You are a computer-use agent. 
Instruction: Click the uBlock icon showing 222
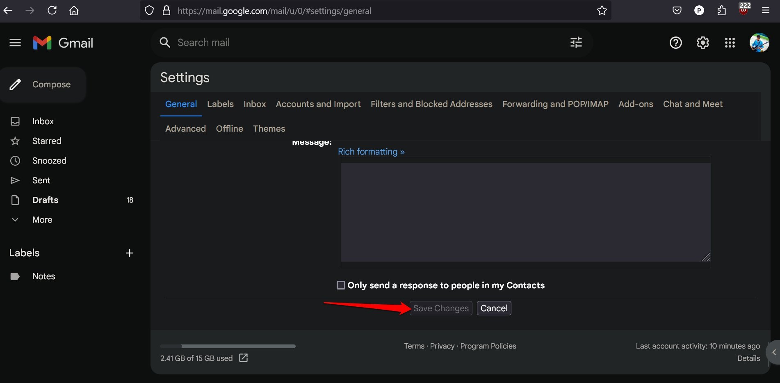744,10
